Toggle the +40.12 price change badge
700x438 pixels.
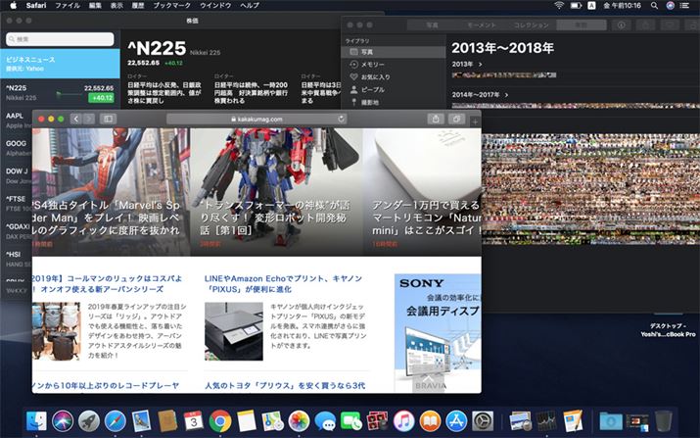click(101, 98)
